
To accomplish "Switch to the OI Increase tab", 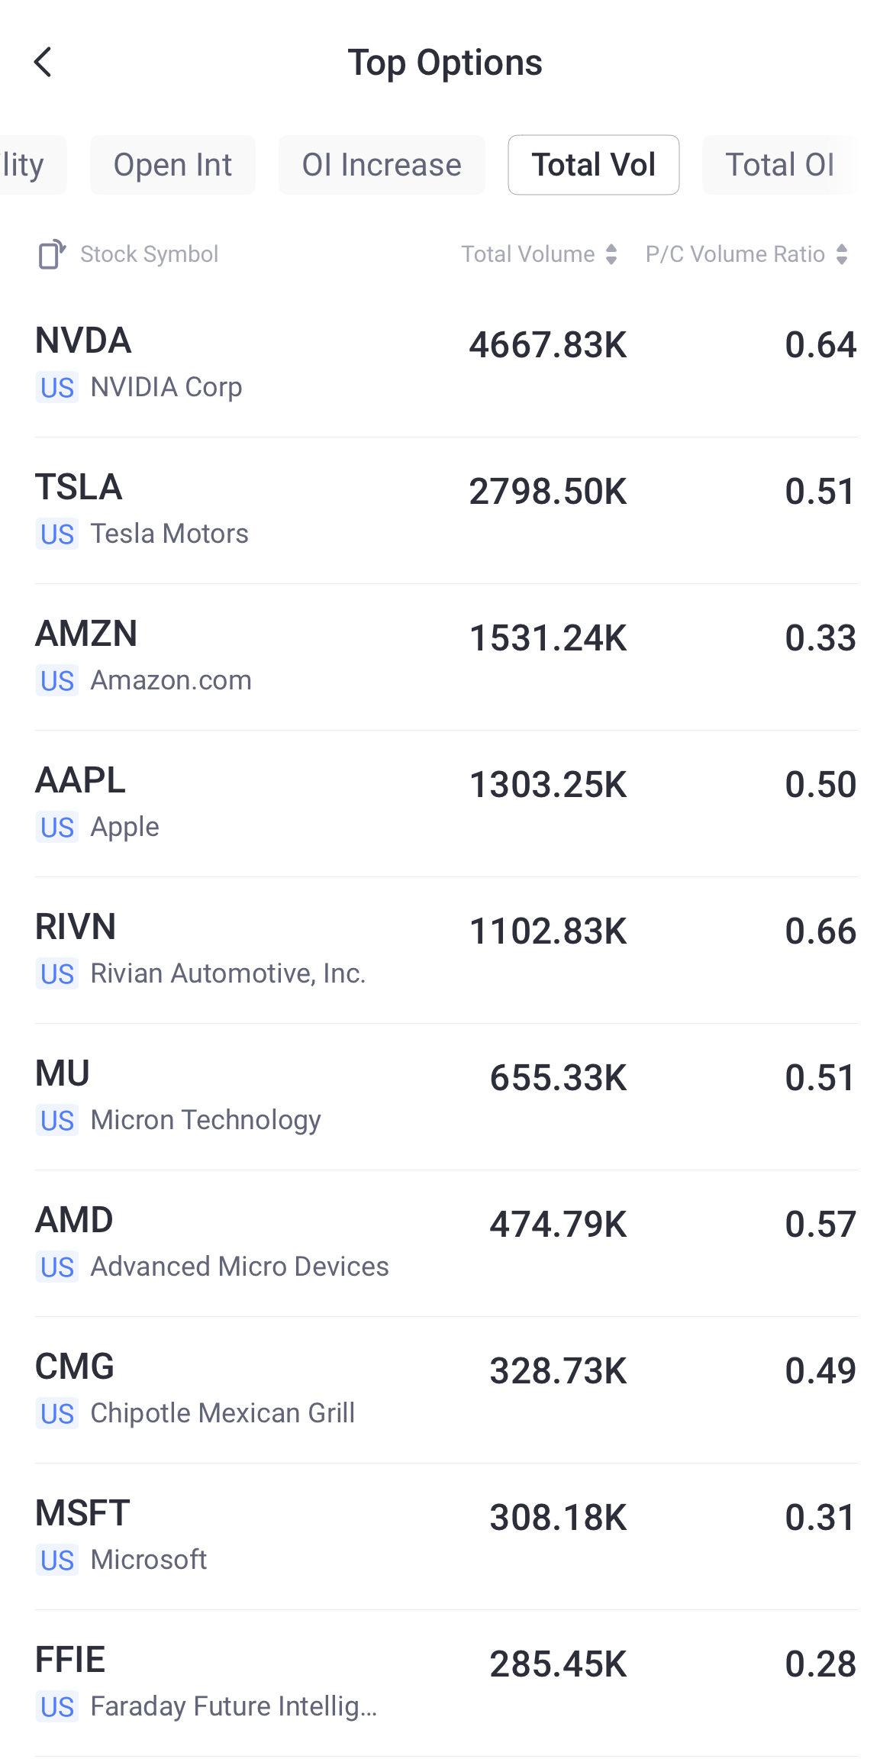I will 382,165.
